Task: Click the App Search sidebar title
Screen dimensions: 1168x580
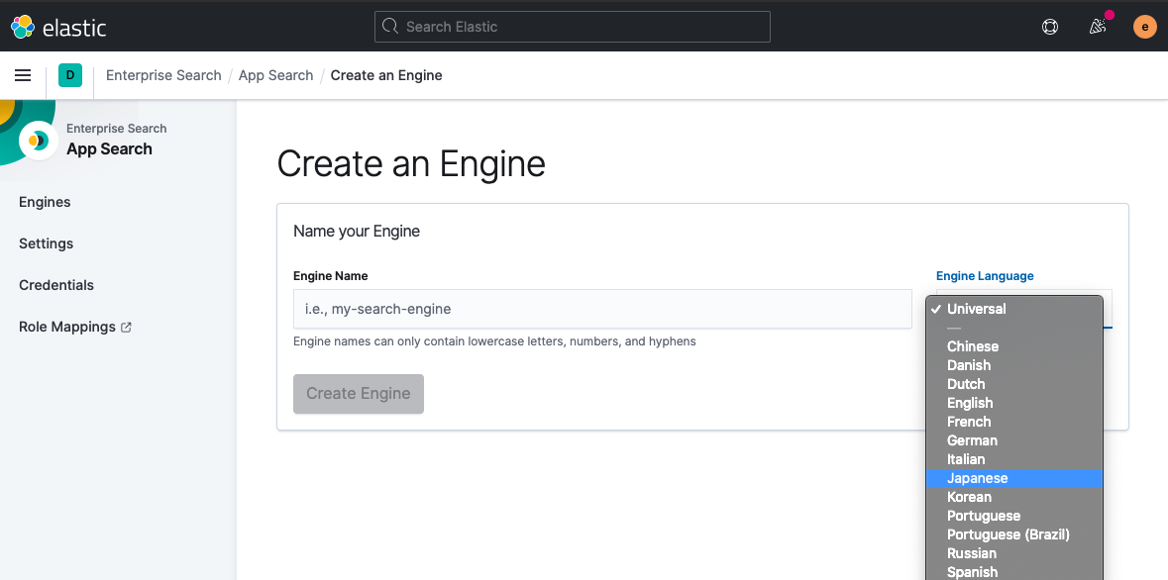Action: (110, 148)
